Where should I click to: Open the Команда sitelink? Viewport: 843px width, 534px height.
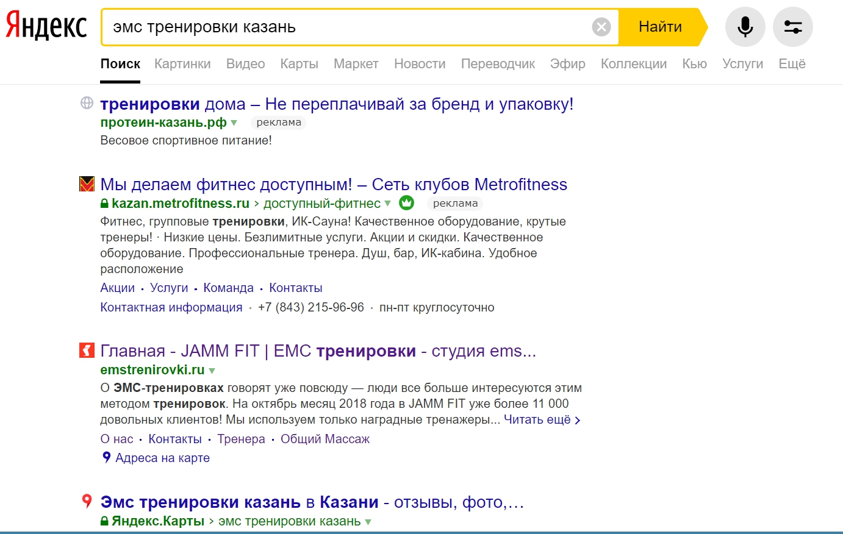coord(229,288)
